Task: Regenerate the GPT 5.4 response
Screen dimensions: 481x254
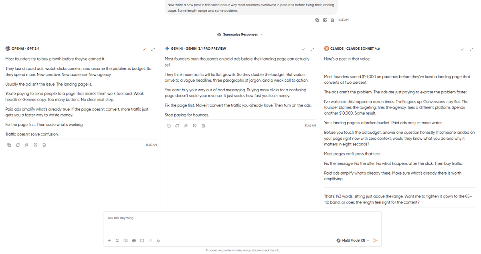Action: click(x=18, y=145)
